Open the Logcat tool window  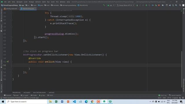coord(24,95)
